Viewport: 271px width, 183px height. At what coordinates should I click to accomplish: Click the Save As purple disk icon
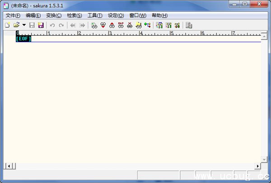(41, 25)
